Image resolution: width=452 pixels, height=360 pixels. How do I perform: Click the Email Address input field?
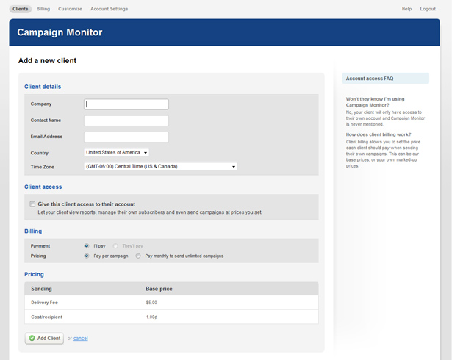(x=126, y=137)
